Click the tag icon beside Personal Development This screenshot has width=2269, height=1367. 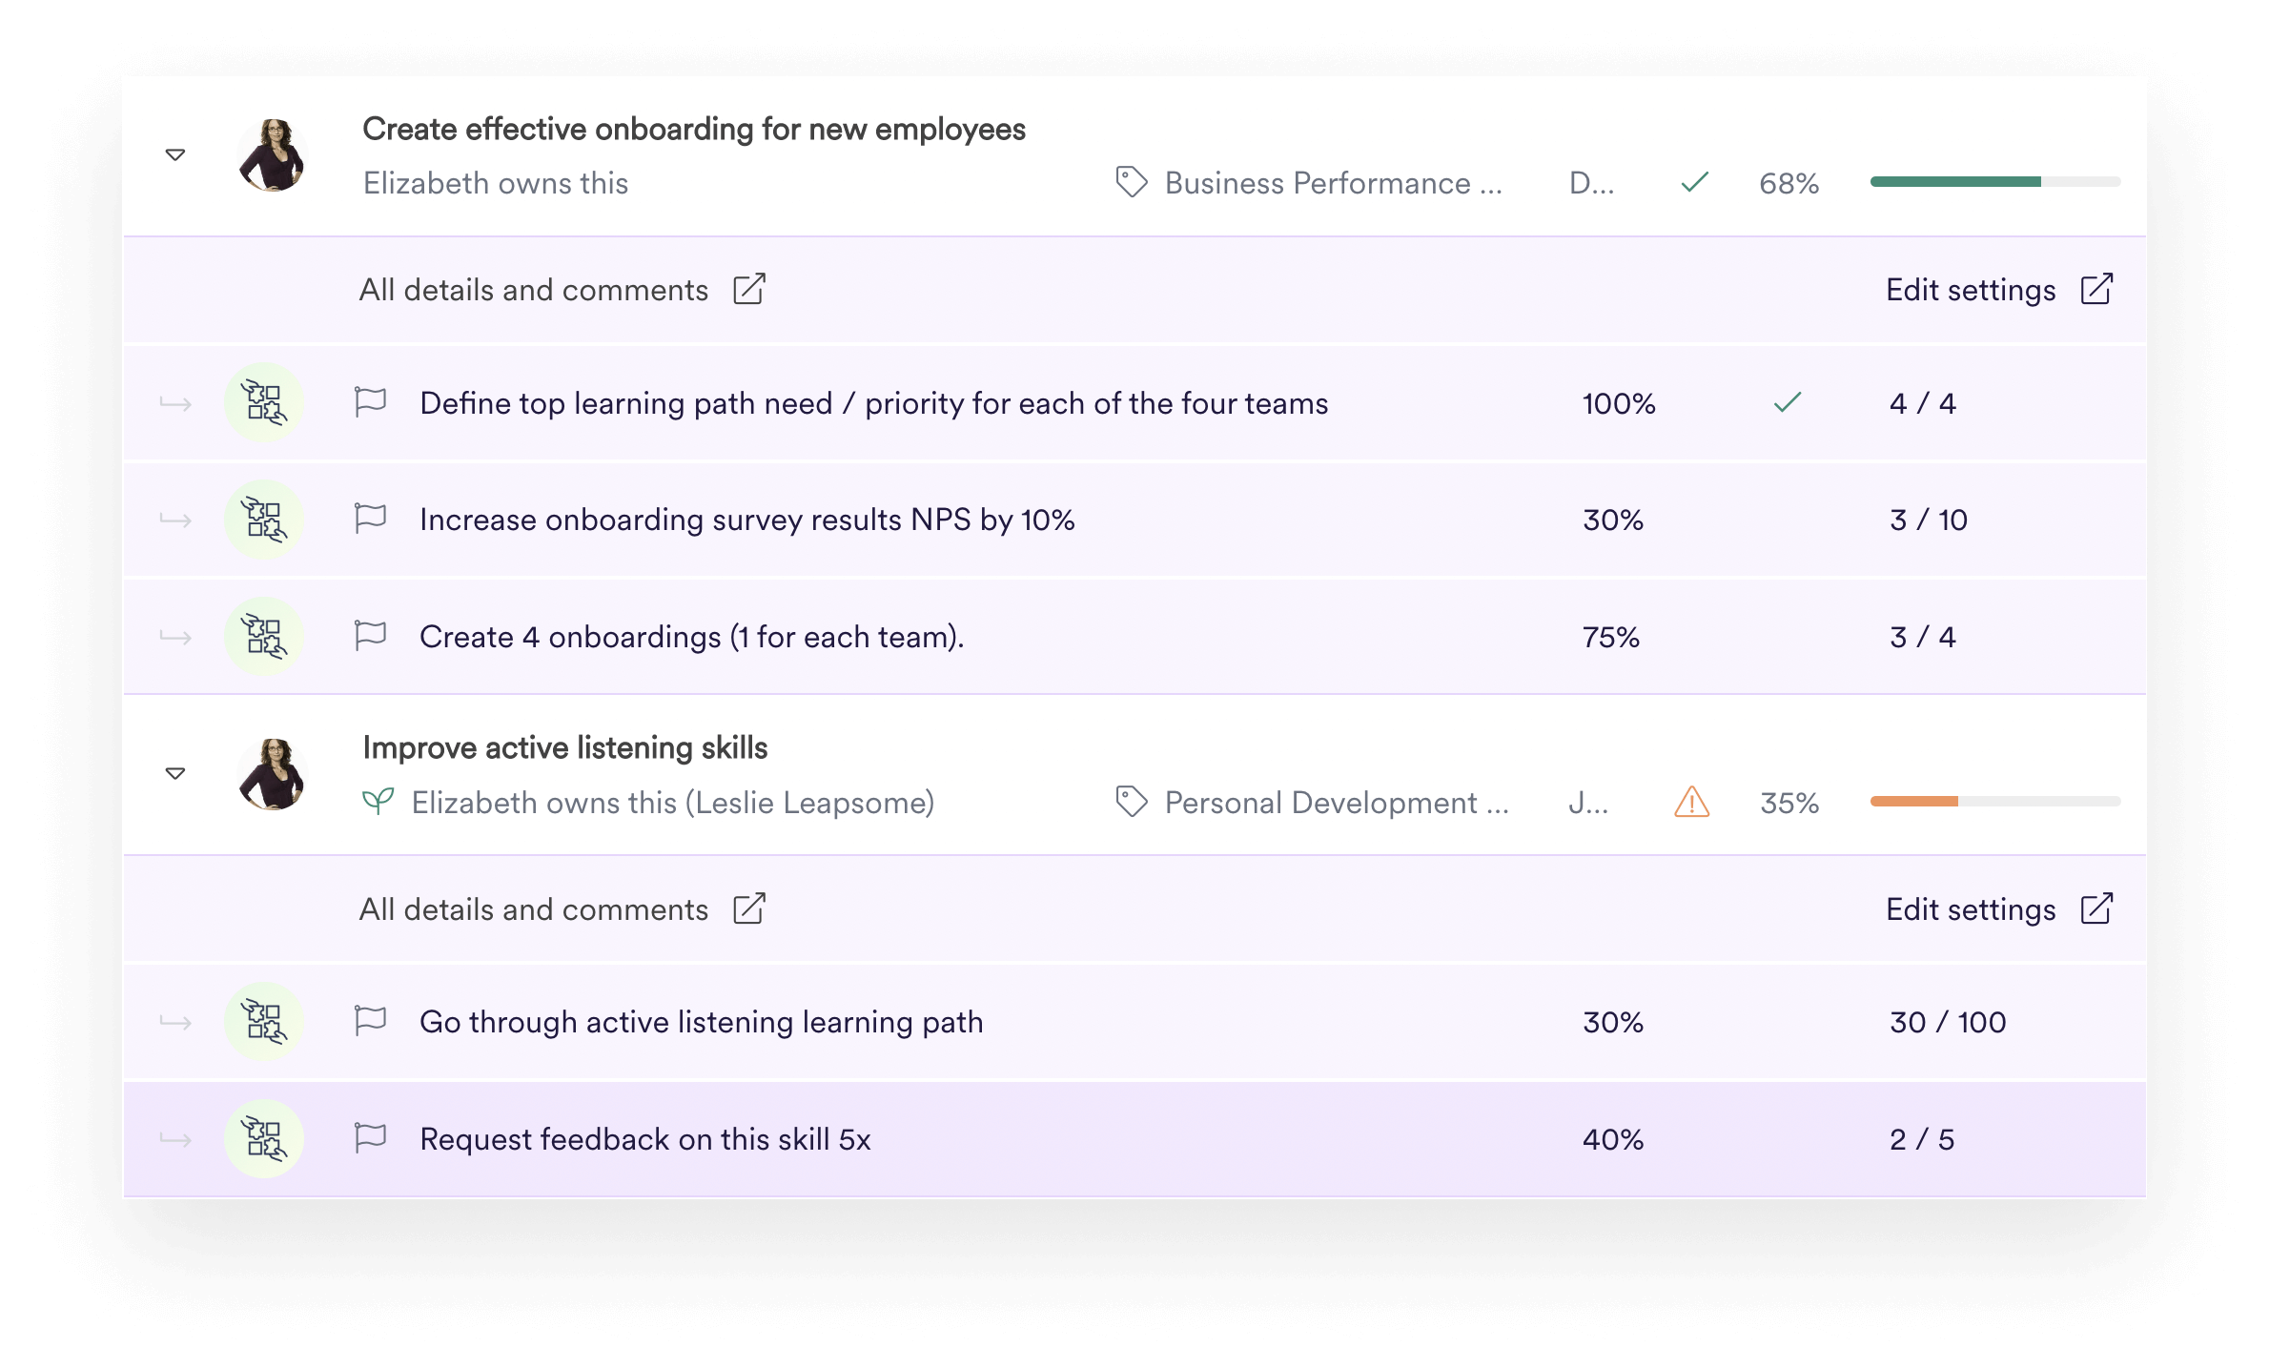1132,804
